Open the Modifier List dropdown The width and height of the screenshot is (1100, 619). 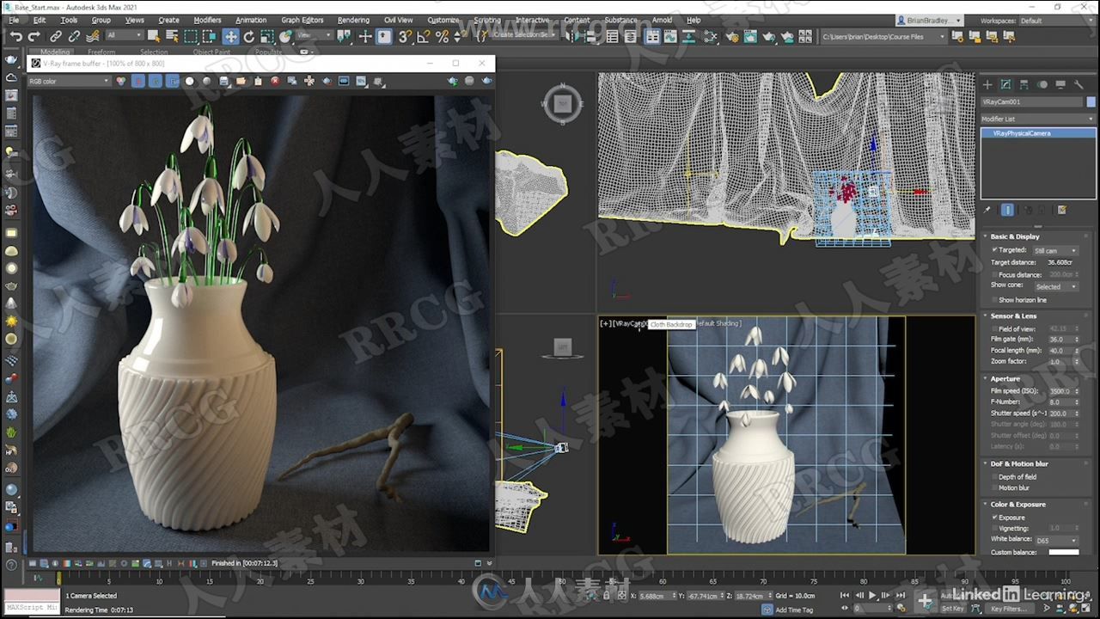(1038, 119)
